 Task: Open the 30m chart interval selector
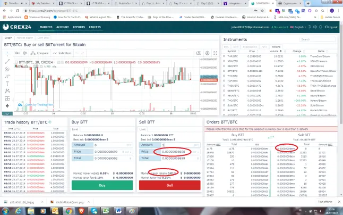[x=17, y=53]
